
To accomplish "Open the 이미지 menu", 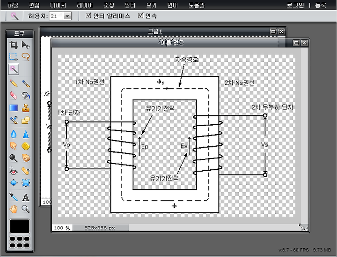I will [x=58, y=5].
